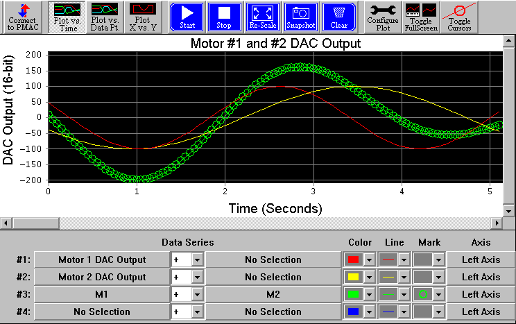This screenshot has height=324, width=516.
Task: Select Plot X vs. Y mode
Action: tap(143, 17)
